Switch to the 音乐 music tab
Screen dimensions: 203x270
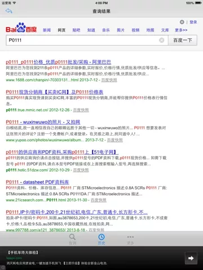point(106,30)
